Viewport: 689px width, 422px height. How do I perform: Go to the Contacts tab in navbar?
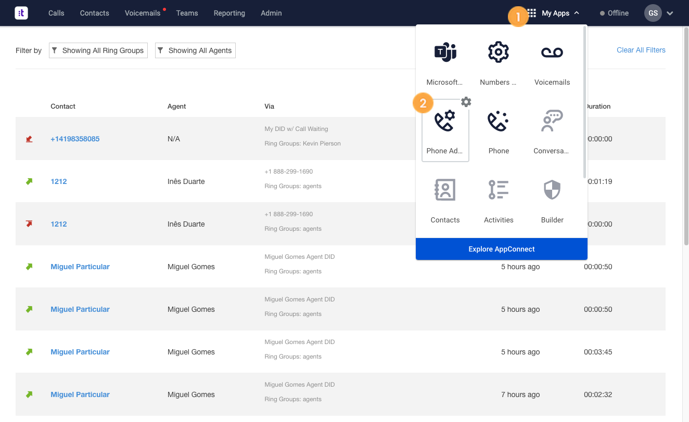pos(95,13)
